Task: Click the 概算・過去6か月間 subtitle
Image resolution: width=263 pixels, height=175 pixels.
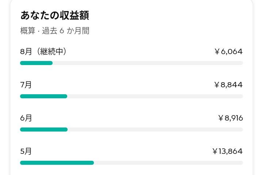Action: point(55,31)
